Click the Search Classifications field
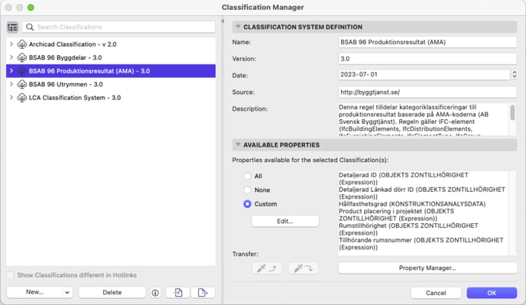The image size is (526, 305). coord(119,28)
